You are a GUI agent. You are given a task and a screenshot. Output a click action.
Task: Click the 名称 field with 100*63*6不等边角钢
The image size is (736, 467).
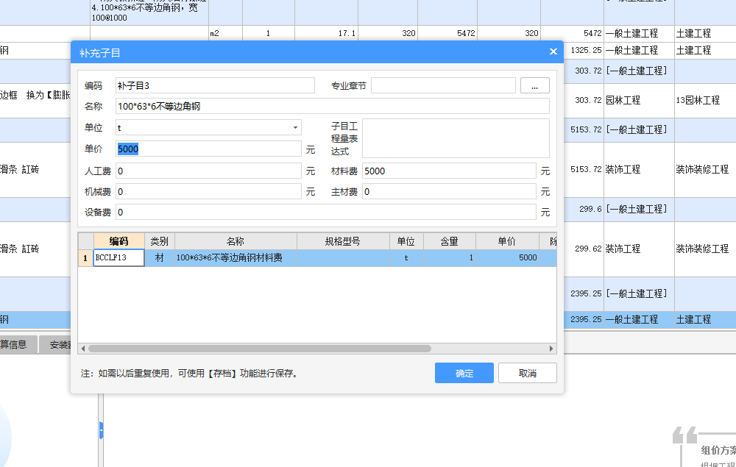click(x=333, y=106)
